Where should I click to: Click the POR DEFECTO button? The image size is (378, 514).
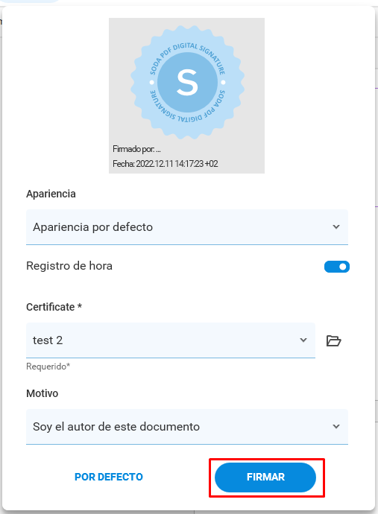(109, 477)
